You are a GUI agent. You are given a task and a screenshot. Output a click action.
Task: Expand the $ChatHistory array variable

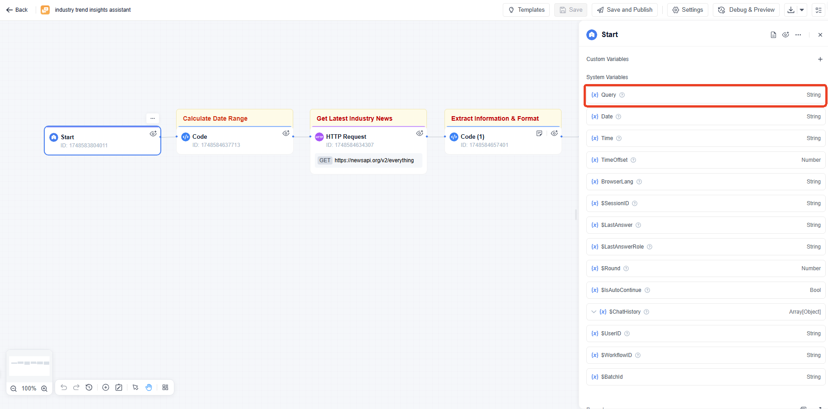click(594, 312)
